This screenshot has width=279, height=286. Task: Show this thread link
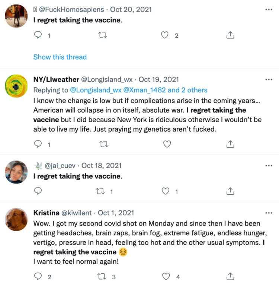tap(60, 57)
